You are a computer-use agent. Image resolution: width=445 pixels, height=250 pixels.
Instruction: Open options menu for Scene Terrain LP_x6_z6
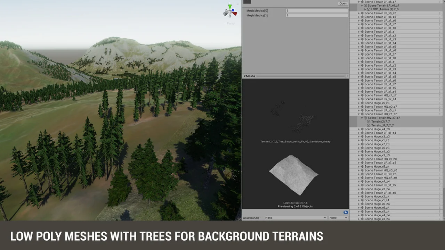440,13
